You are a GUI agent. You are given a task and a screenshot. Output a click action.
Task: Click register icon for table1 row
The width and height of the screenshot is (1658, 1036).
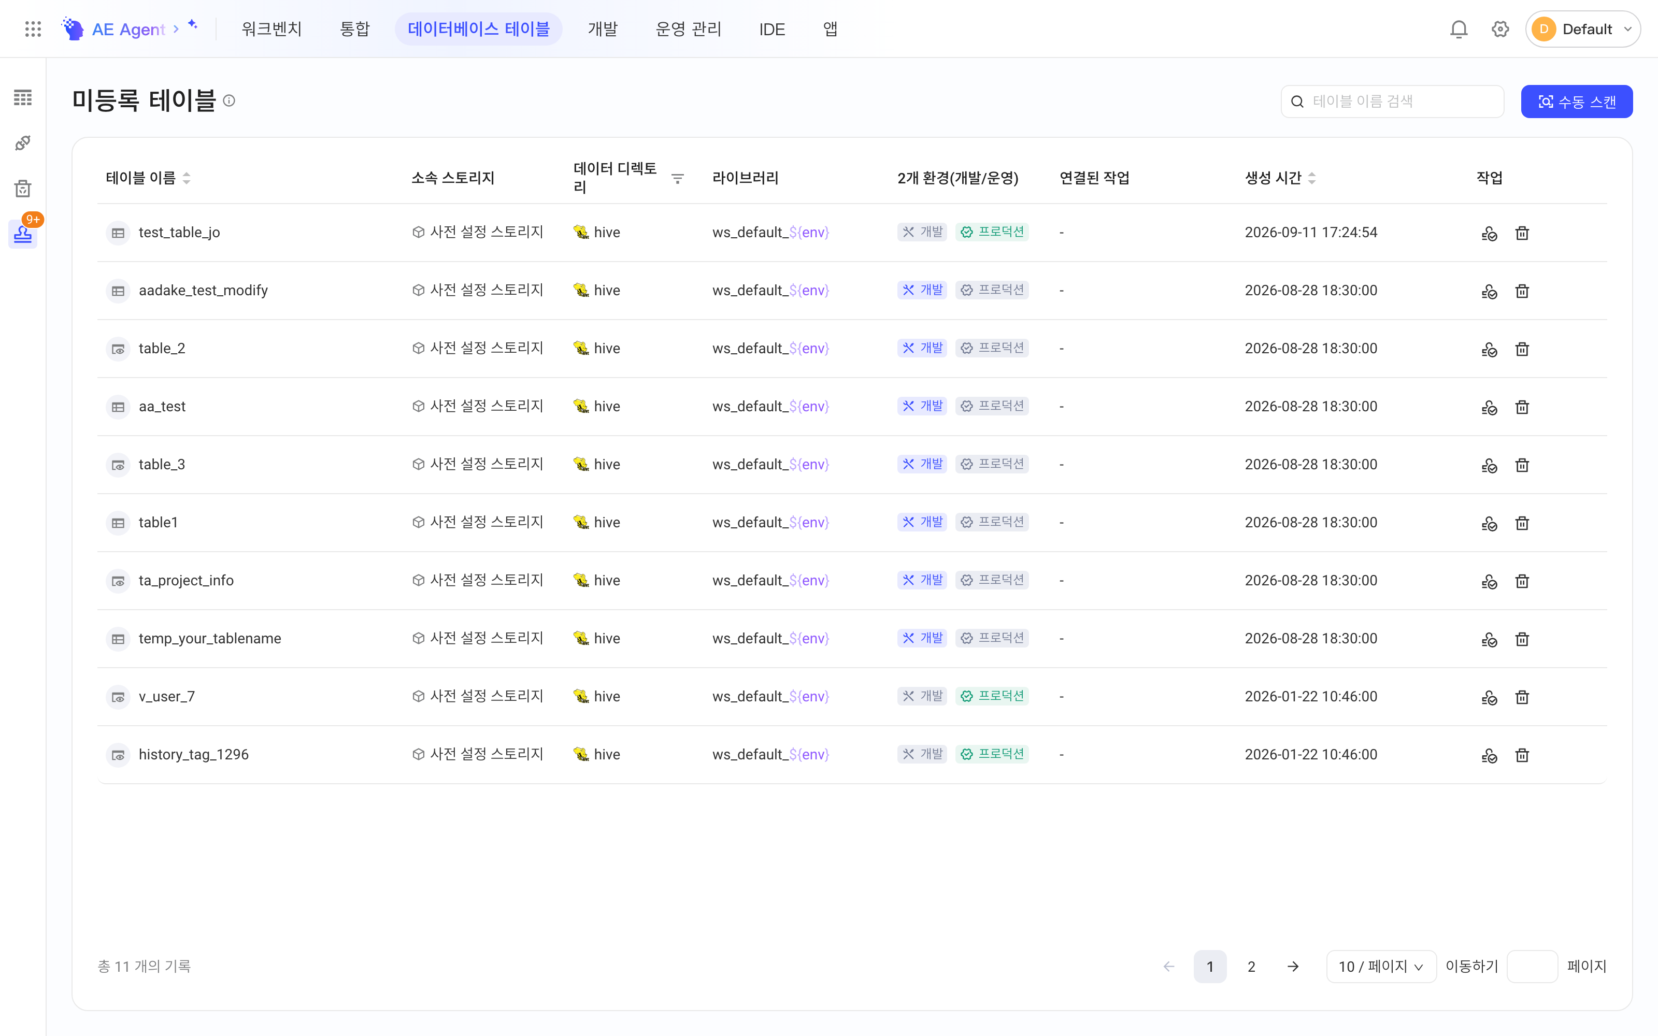point(1489,524)
